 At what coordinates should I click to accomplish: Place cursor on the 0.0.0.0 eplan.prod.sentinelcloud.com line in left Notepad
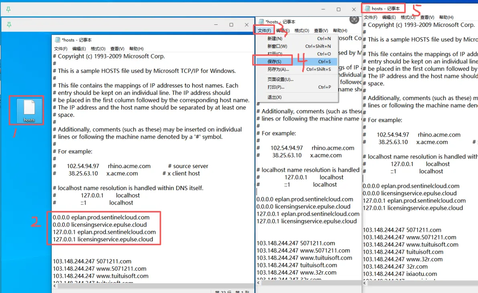coord(101,217)
